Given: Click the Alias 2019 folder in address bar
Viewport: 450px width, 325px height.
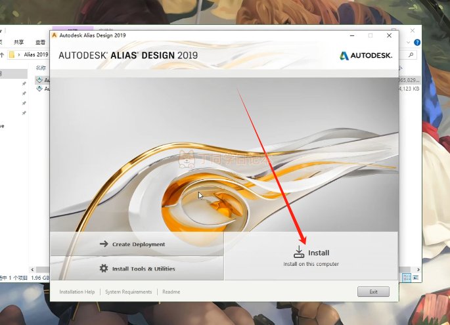Looking at the screenshot, I should click(x=36, y=54).
